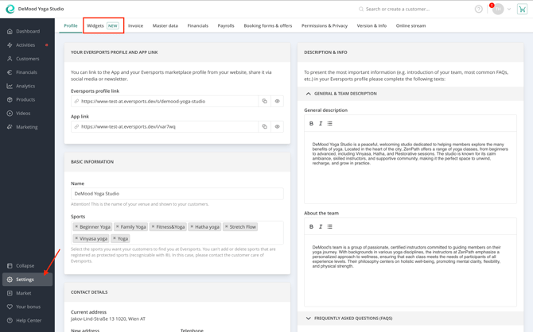Image resolution: width=533 pixels, height=332 pixels.
Task: Remove the Hatha yoga sport tag
Action: click(x=192, y=226)
